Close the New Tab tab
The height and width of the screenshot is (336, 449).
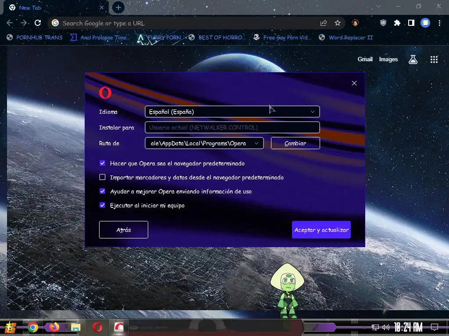click(x=102, y=8)
